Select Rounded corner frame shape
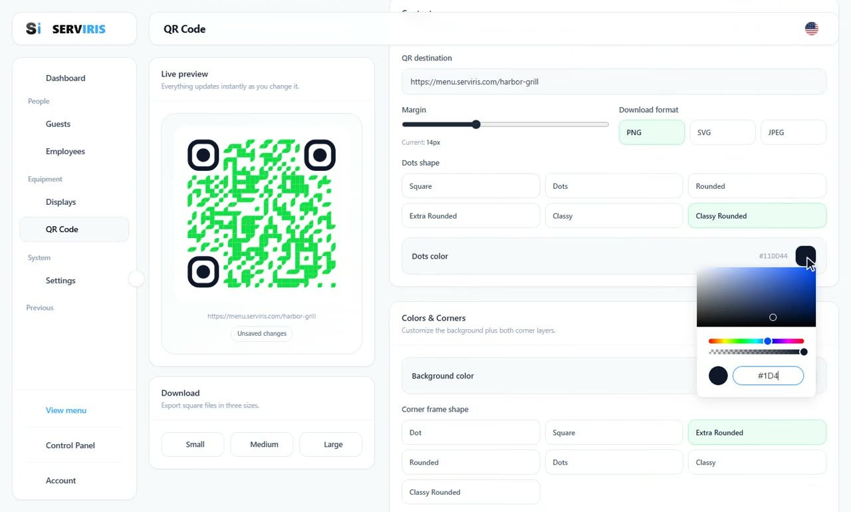 tap(471, 462)
